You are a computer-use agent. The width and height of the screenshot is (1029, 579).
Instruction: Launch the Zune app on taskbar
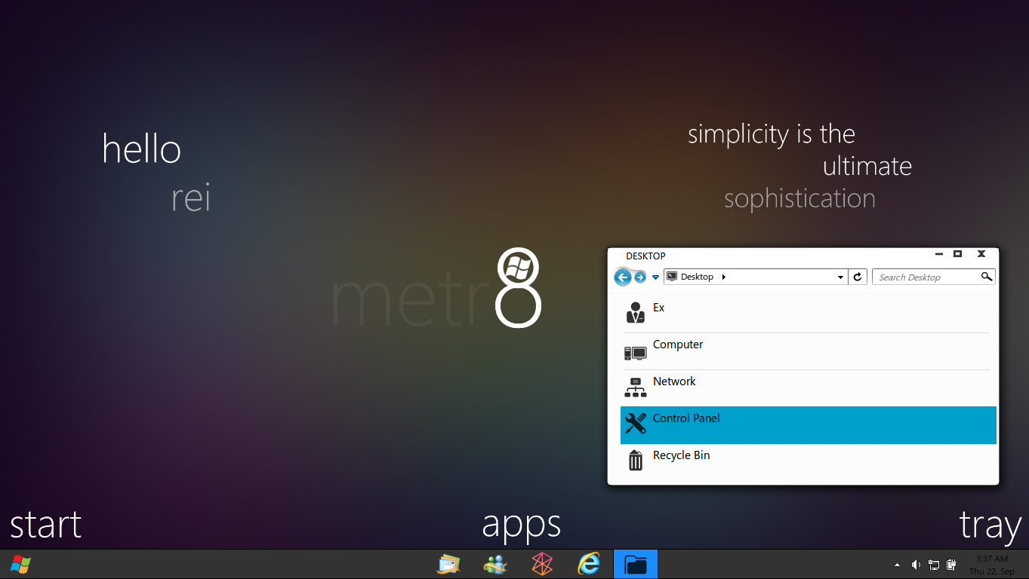[x=542, y=564]
